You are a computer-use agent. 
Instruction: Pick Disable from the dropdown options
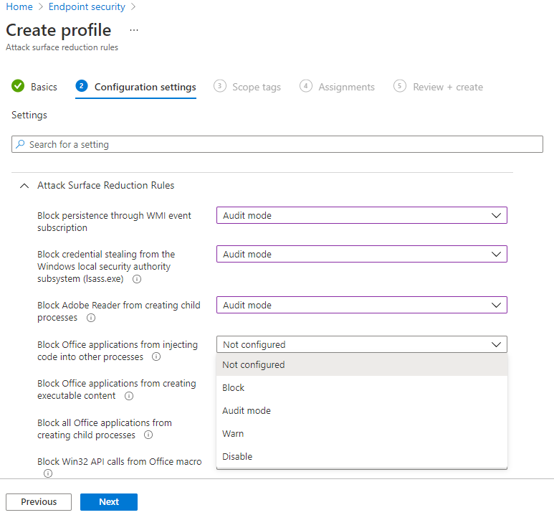tap(237, 457)
